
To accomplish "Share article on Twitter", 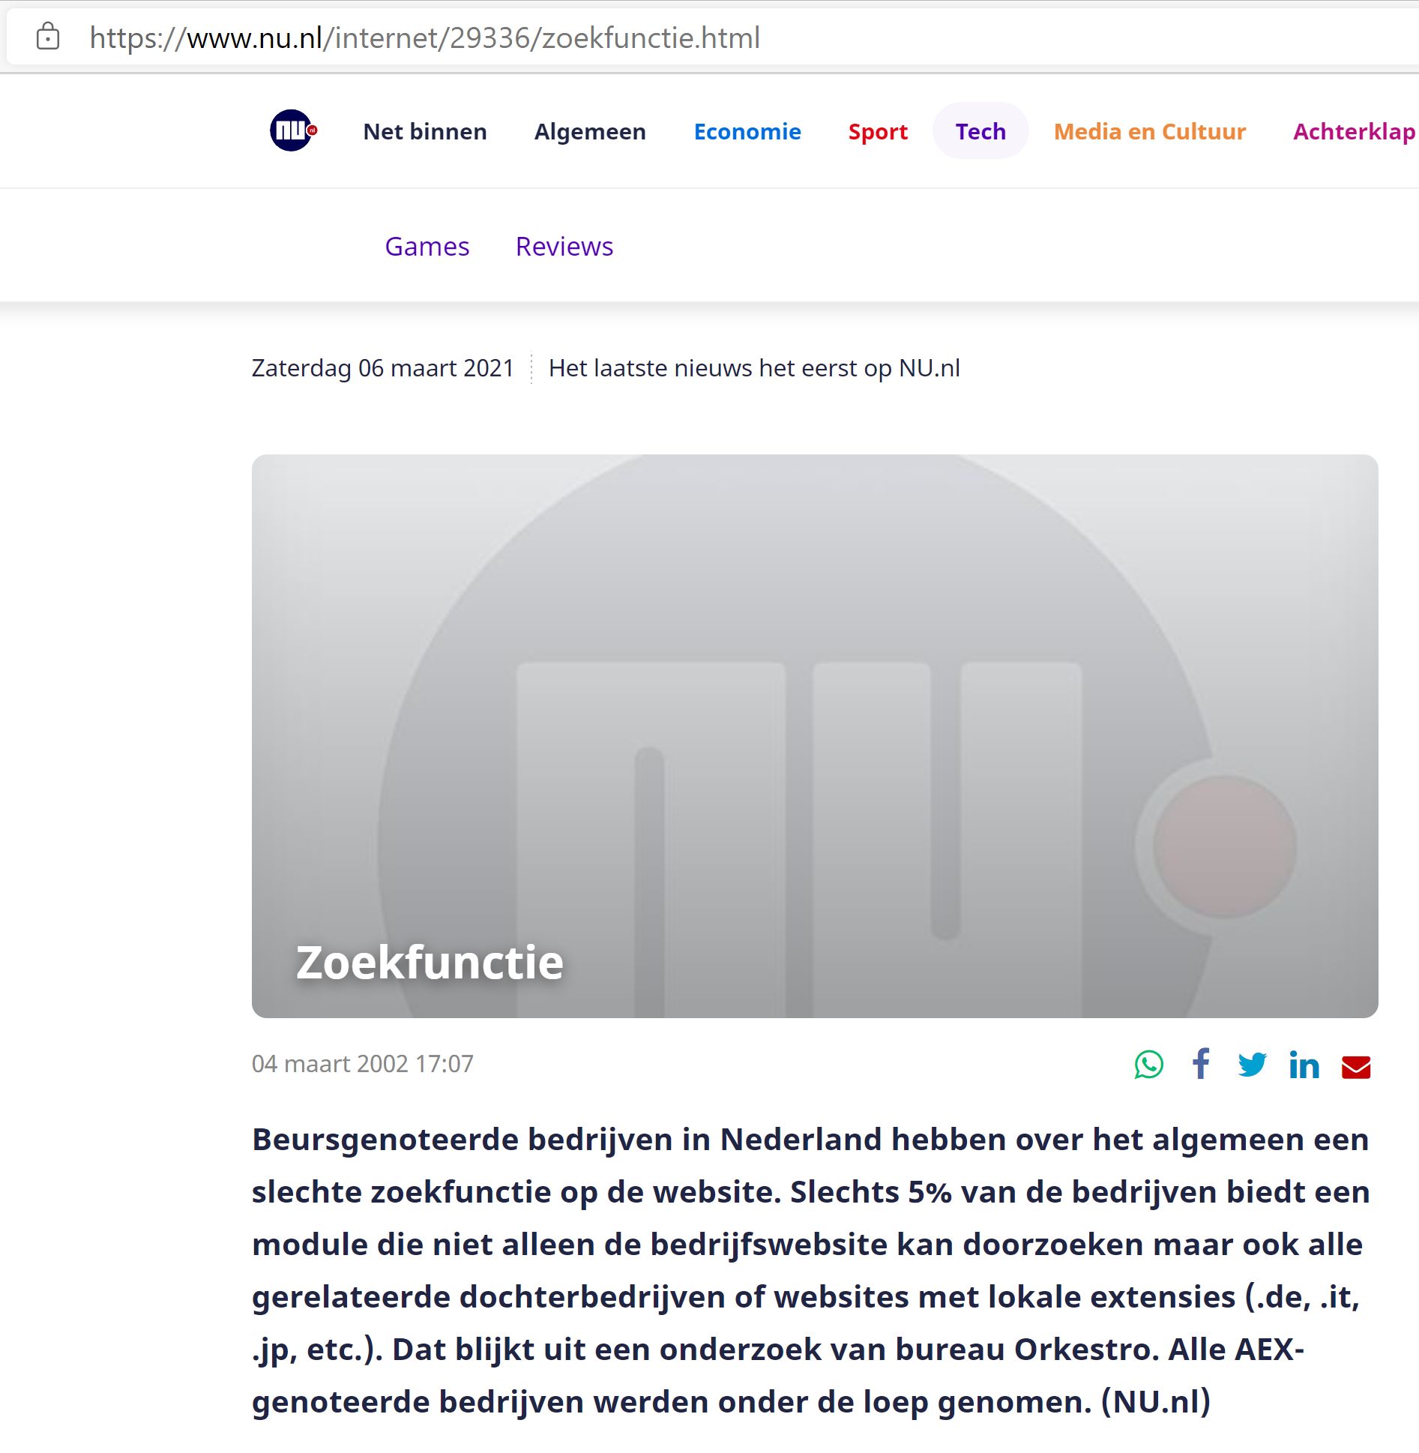I will [x=1252, y=1065].
